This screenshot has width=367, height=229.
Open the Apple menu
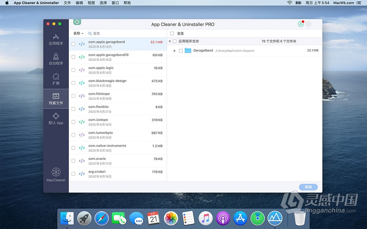(x=7, y=3)
